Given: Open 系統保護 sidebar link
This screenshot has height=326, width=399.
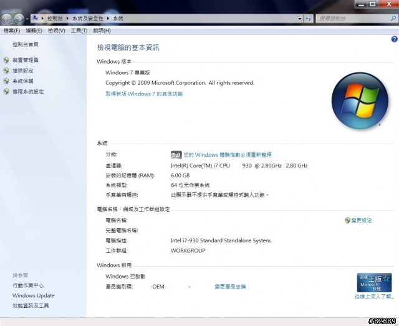Looking at the screenshot, I should pos(23,81).
